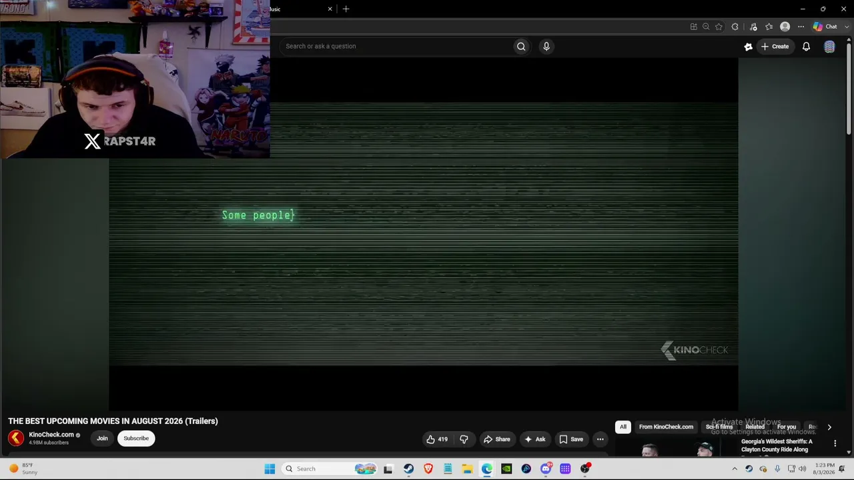
Task: Close the current browser tab
Action: (x=330, y=9)
